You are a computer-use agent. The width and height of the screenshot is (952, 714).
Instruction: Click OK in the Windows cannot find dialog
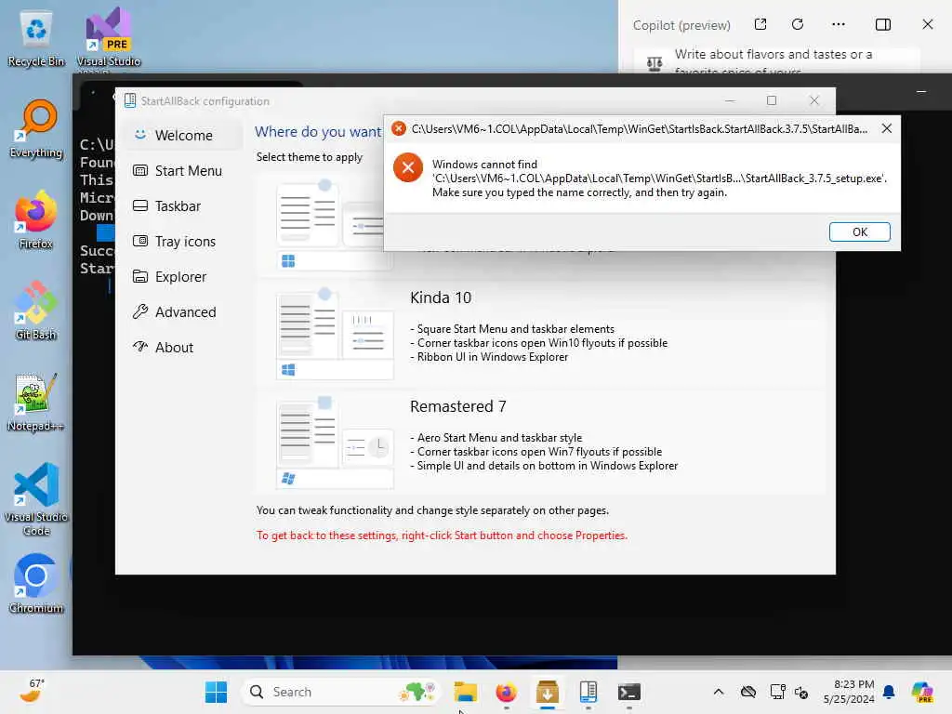click(859, 231)
